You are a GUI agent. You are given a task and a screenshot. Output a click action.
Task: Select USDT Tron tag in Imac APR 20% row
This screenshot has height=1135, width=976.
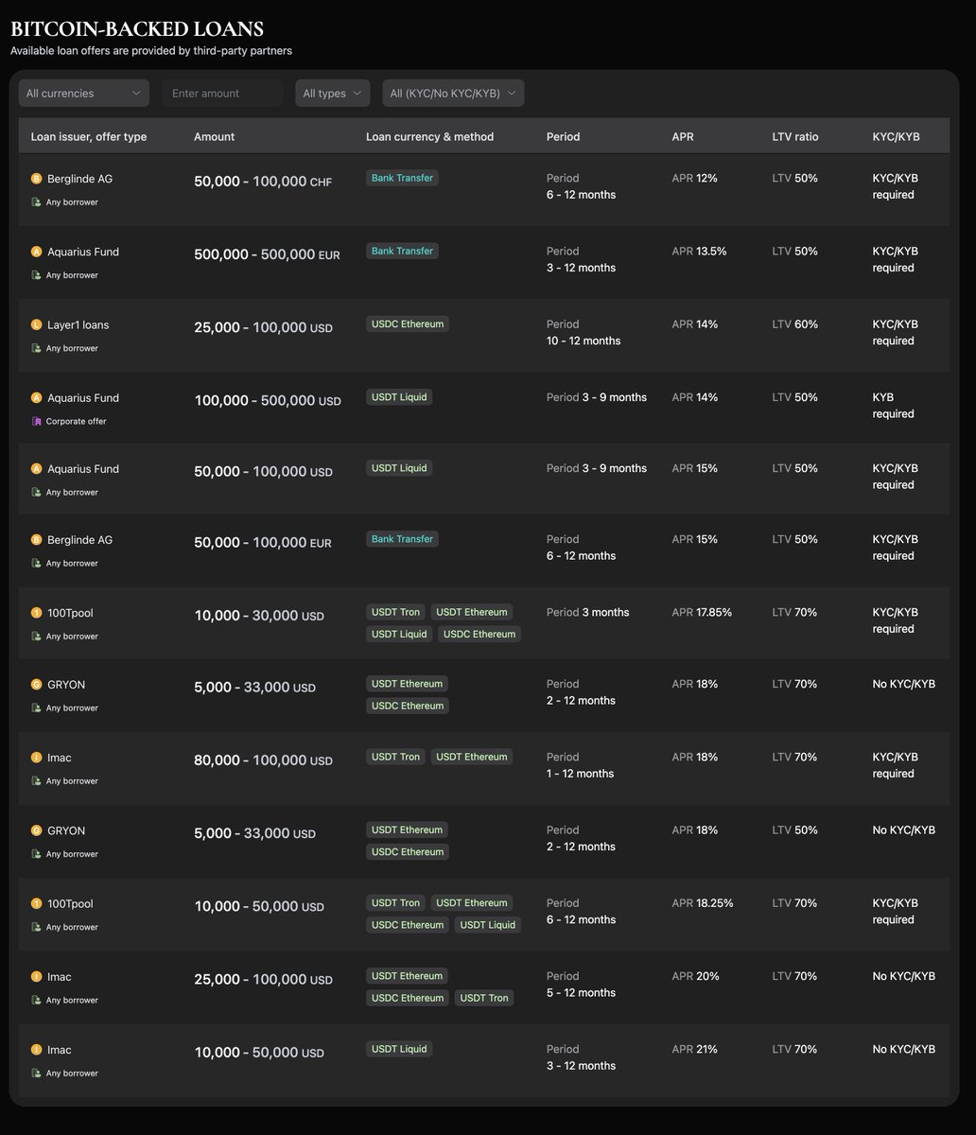click(x=485, y=998)
